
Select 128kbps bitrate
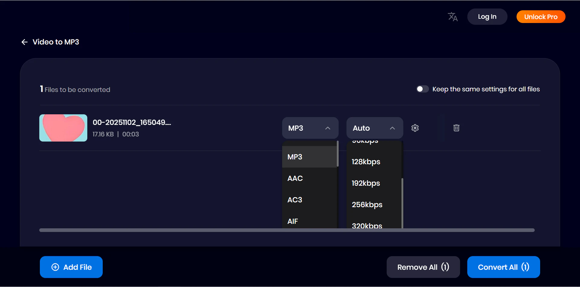pos(366,161)
